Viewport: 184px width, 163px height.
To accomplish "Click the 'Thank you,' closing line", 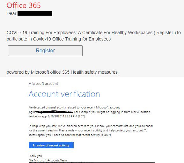I will click(x=35, y=156).
